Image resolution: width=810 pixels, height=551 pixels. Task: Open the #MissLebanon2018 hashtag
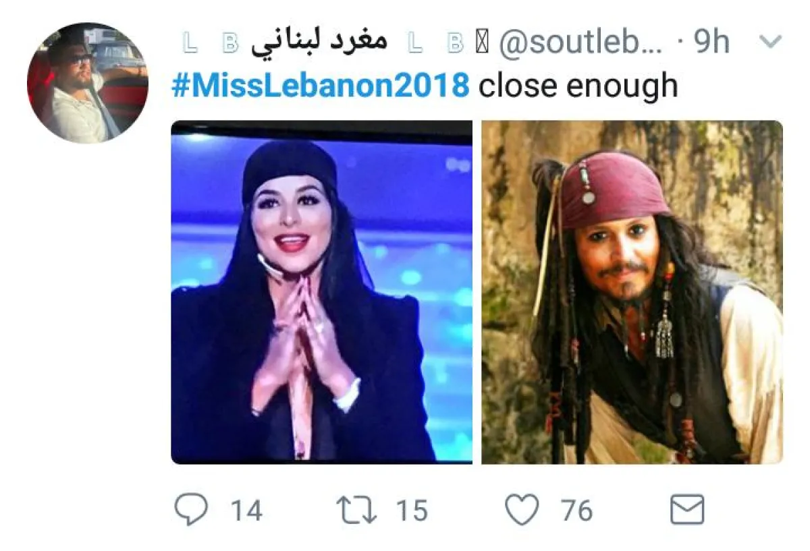(321, 86)
